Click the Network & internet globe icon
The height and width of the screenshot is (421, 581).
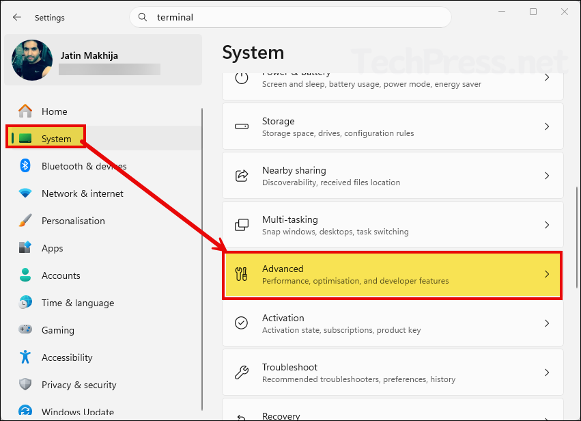(x=25, y=193)
